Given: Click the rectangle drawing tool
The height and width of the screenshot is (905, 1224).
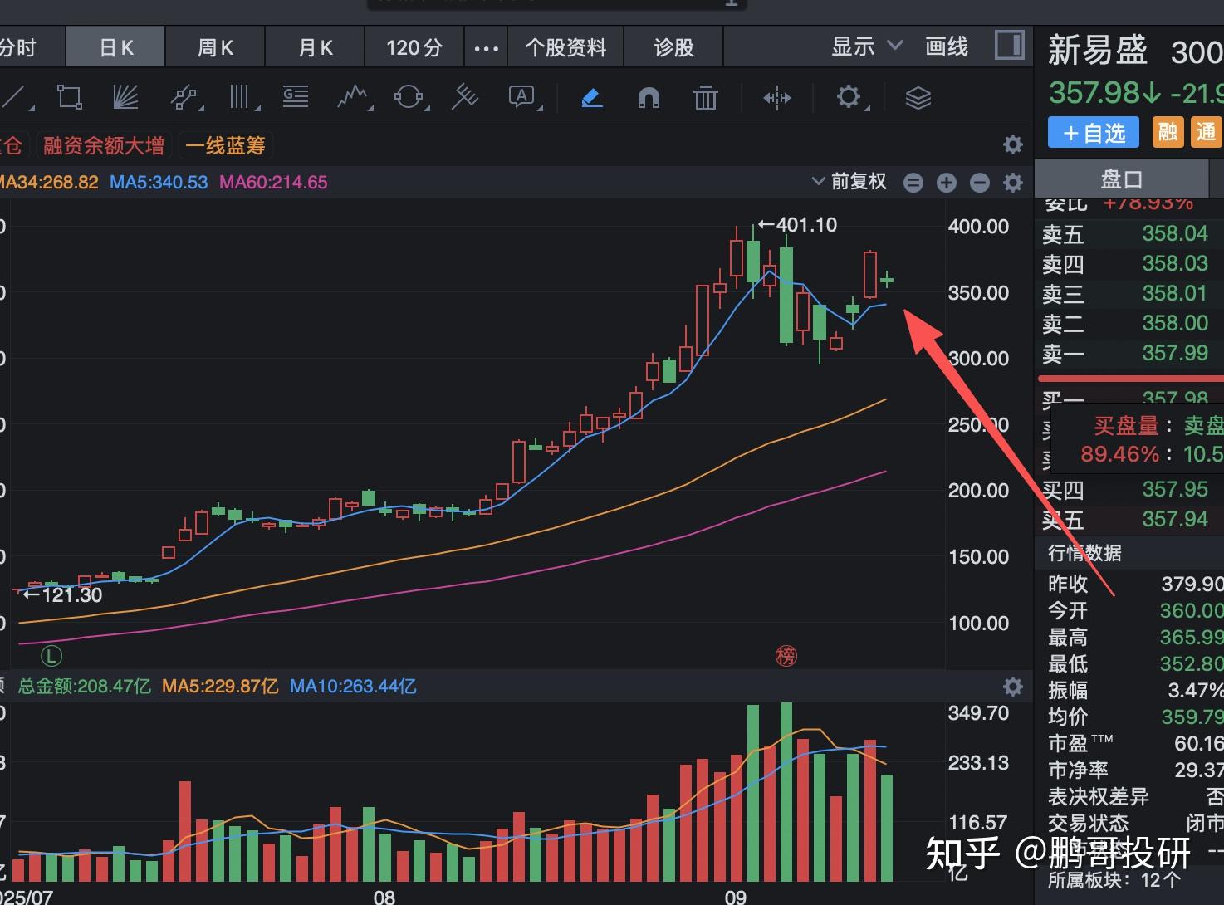Looking at the screenshot, I should tap(70, 97).
